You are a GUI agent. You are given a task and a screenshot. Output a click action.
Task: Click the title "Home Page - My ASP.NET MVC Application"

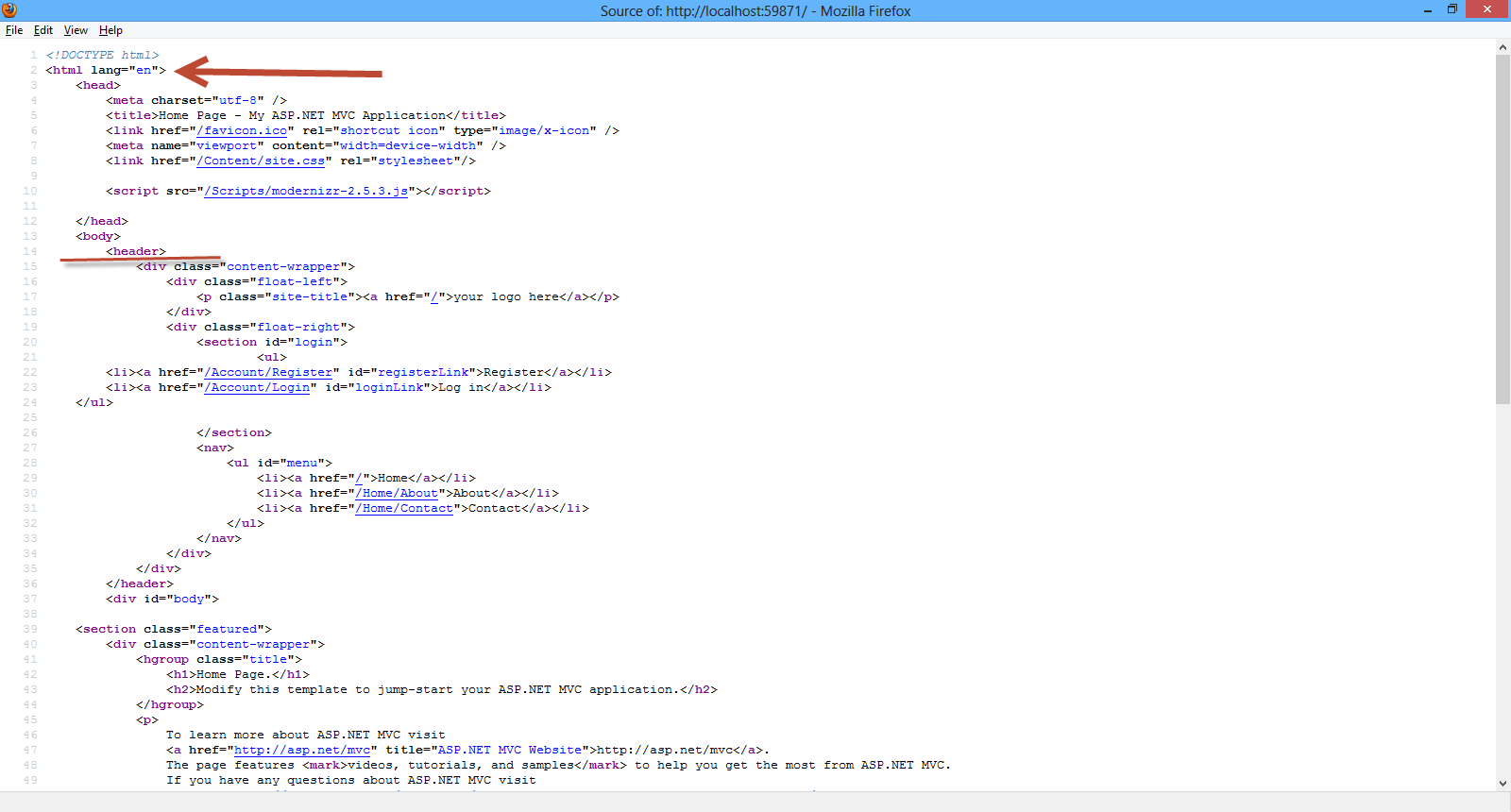pos(302,115)
